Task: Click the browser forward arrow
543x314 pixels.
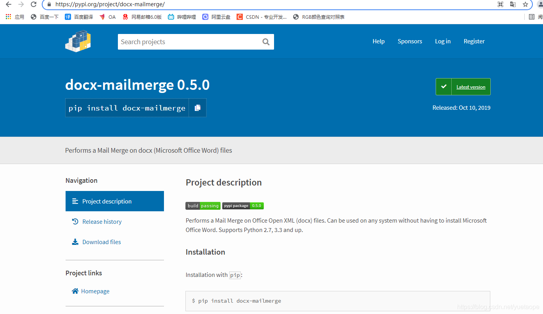Action: pyautogui.click(x=21, y=4)
